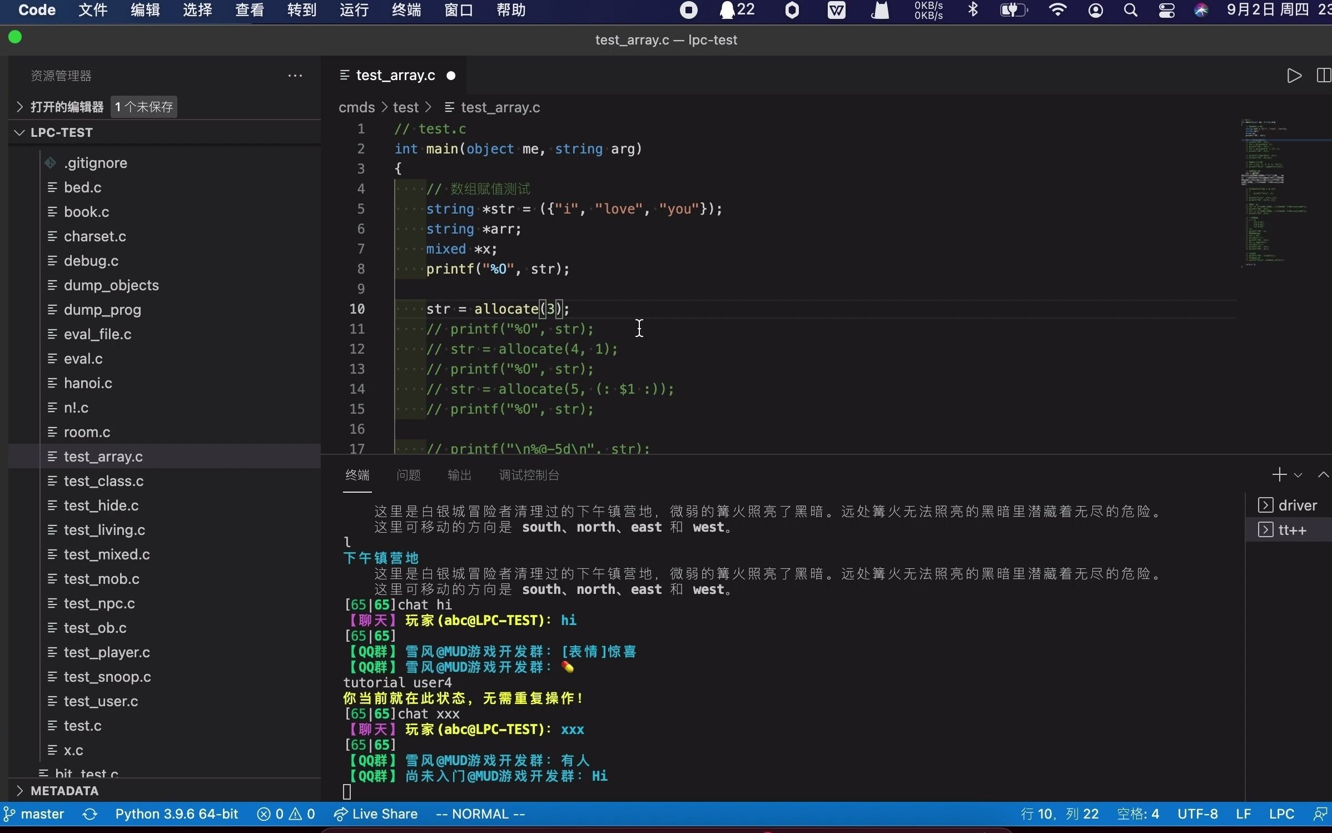Image resolution: width=1332 pixels, height=833 pixels.
Task: Click the unsaved dot on test_array.c tab
Action: click(x=451, y=76)
